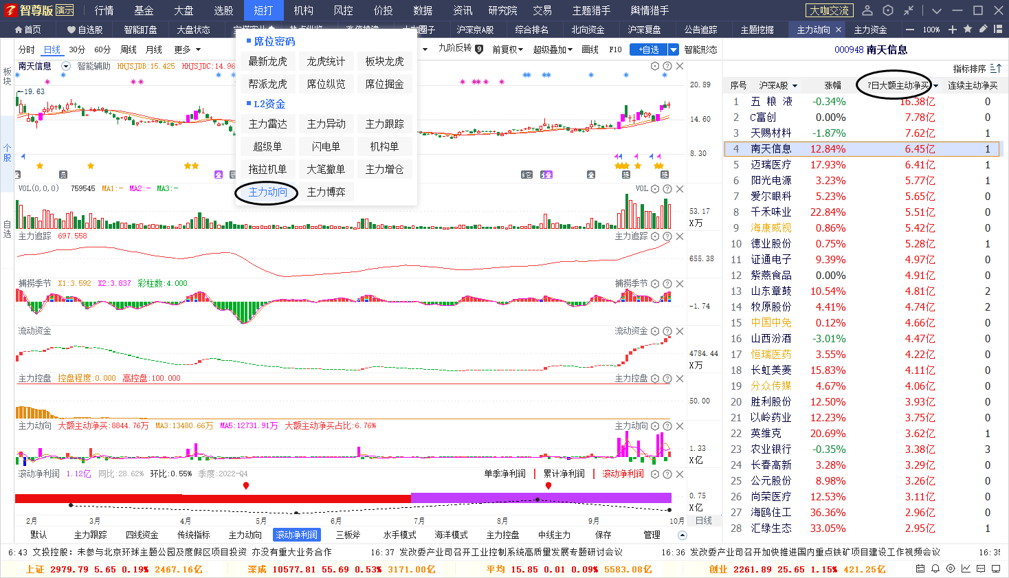Zoom out with the minus icon
This screenshot has width=1009, height=578.
click(910, 30)
